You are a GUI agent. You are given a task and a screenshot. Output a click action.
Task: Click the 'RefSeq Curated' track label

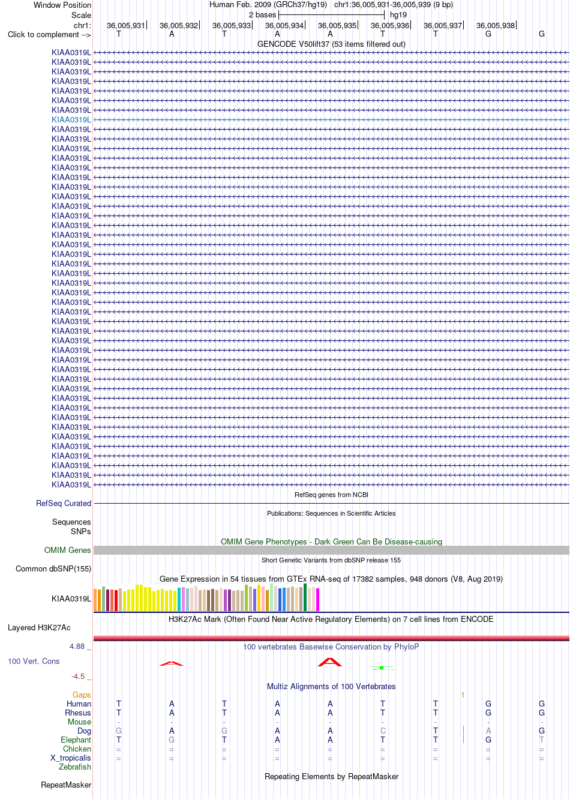pos(64,503)
